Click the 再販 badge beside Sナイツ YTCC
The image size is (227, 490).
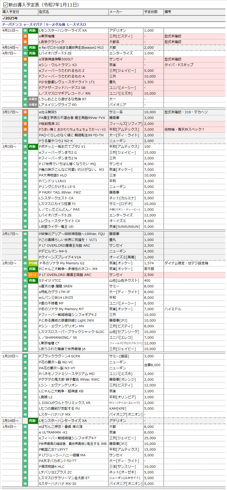point(33,281)
